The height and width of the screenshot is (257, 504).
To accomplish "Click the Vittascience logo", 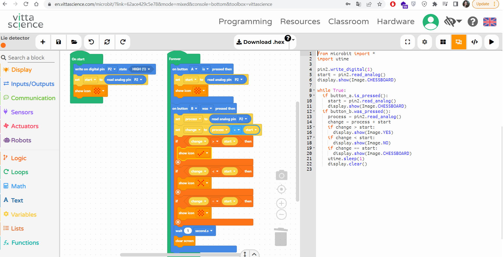I will pyautogui.click(x=25, y=21).
